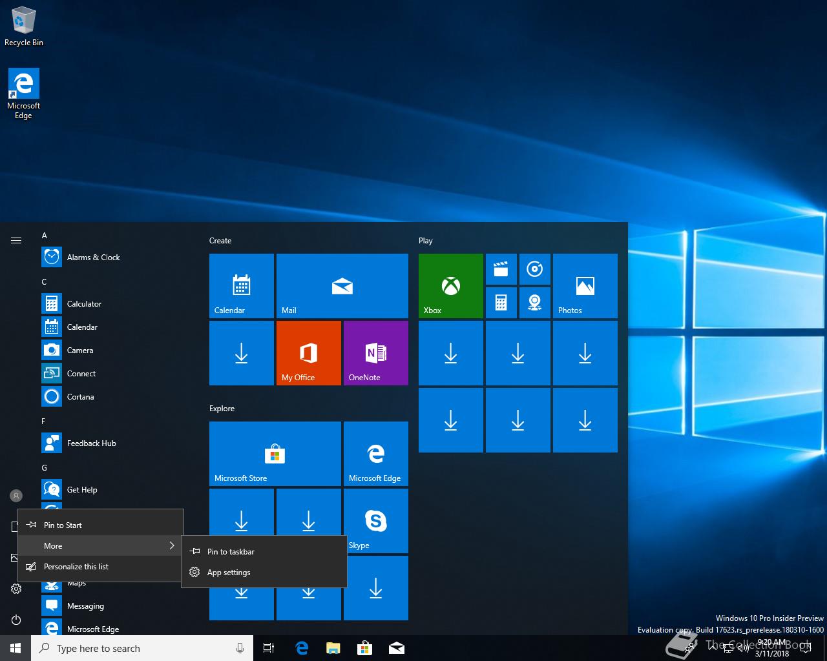Open the small Camera webcam tile
Image resolution: width=827 pixels, height=661 pixels.
[535, 303]
